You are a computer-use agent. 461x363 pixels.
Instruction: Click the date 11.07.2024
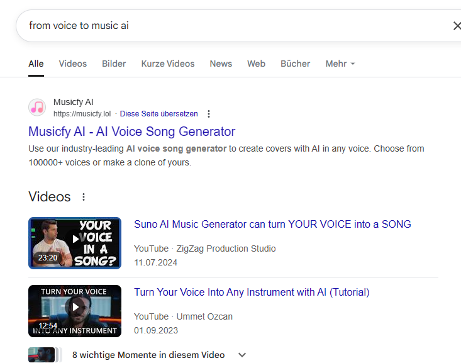[x=155, y=262]
